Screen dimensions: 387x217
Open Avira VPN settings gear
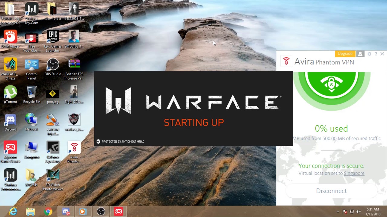pyautogui.click(x=369, y=54)
